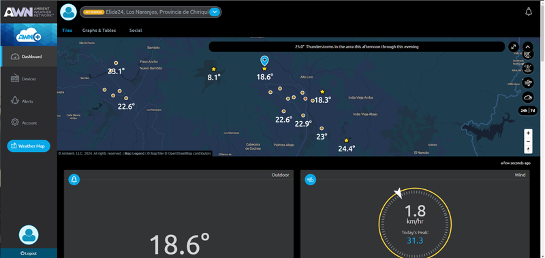Open the Weather Map button

click(x=29, y=146)
